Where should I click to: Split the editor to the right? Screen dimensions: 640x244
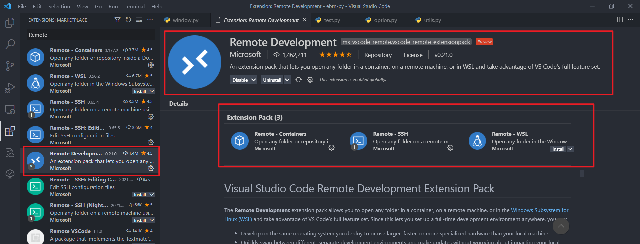click(620, 20)
